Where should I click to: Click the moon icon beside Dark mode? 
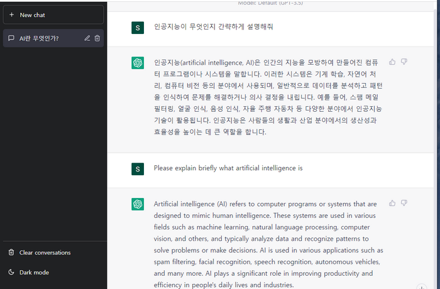tap(11, 272)
